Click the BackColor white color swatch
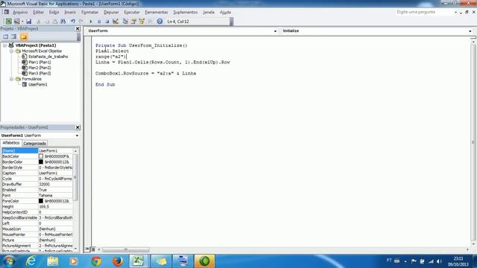This screenshot has height=268, width=477. pos(41,156)
